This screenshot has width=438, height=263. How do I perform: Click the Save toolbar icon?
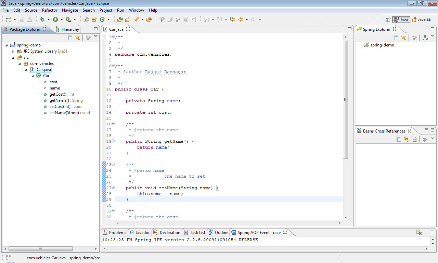(x=21, y=19)
